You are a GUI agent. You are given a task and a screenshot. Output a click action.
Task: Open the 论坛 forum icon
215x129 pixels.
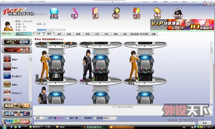pyautogui.click(x=137, y=13)
